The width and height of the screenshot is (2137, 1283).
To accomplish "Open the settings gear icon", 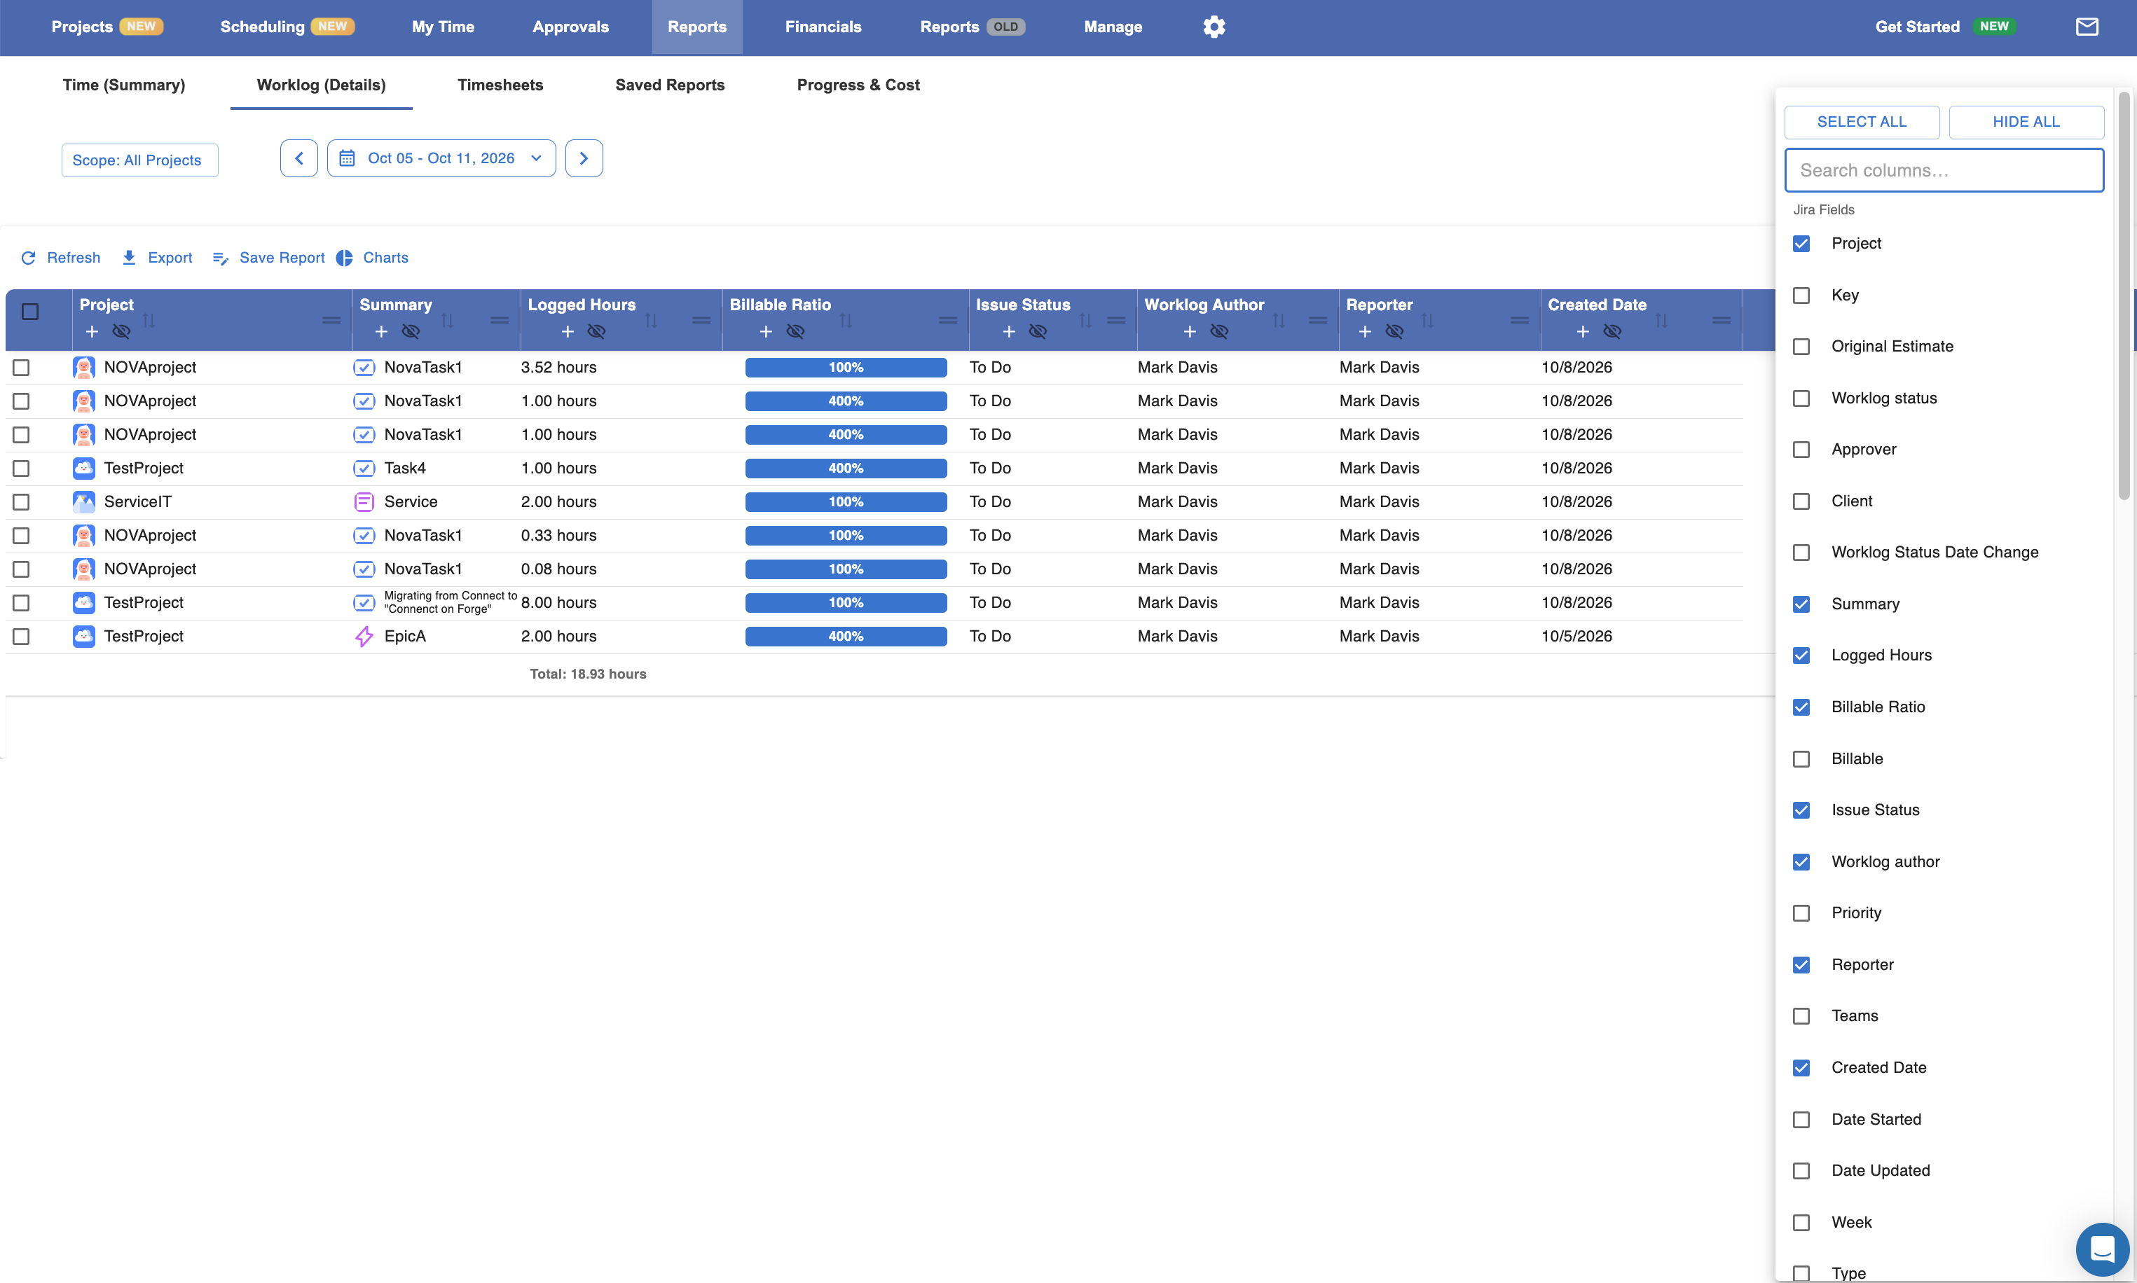I will [1214, 27].
